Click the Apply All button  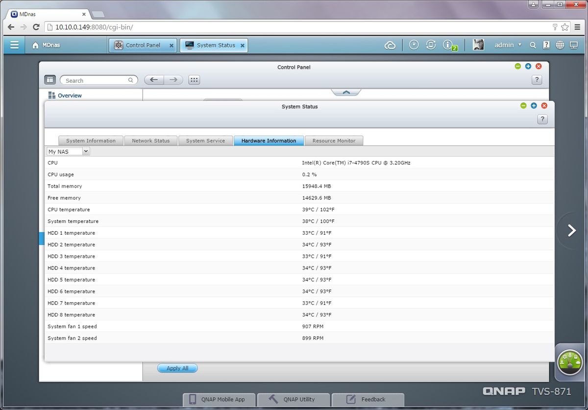[177, 368]
